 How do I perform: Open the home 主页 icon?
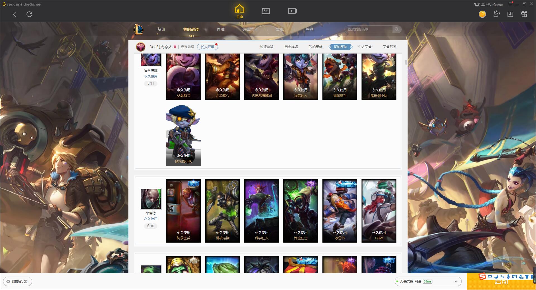pos(239,11)
